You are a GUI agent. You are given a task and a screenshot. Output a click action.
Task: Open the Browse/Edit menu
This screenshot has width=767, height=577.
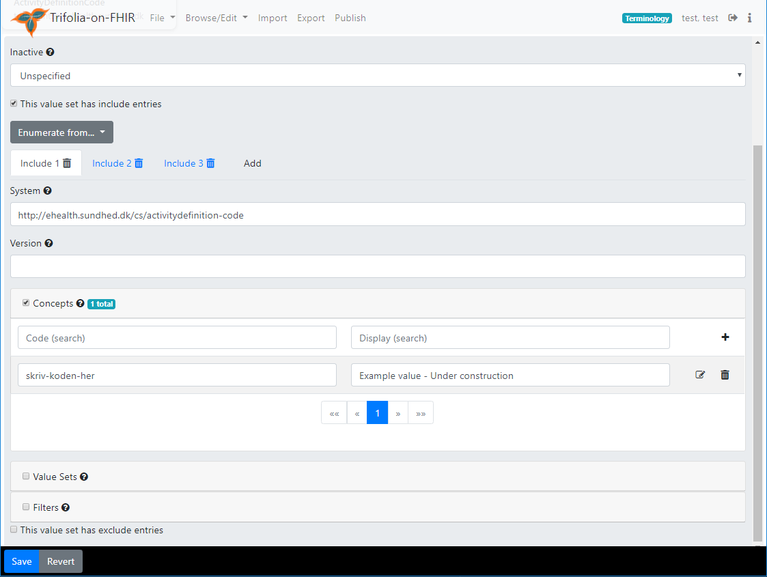[217, 18]
